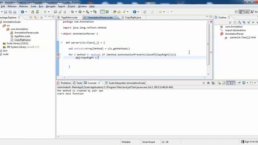
Task: Click the Remove Launch X icon in Console
Action: 208,83
